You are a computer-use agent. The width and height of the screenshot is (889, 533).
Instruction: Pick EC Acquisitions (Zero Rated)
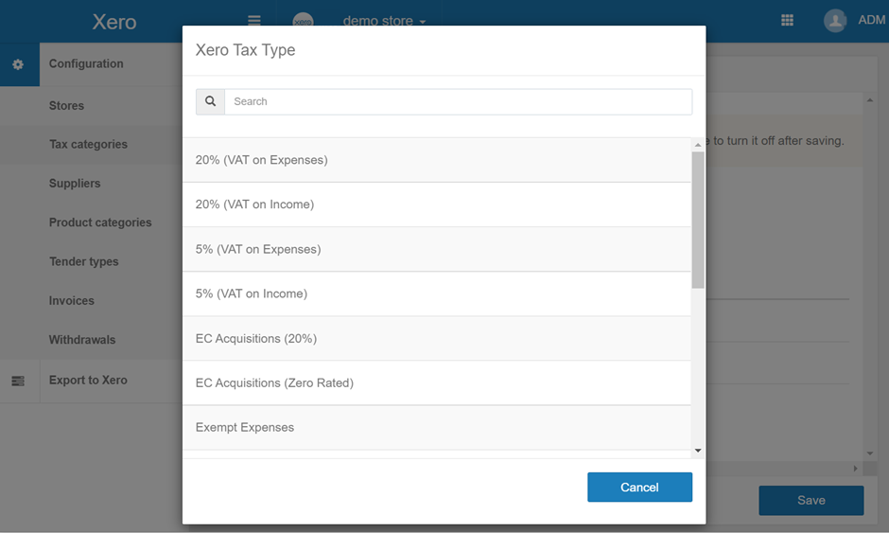pos(436,382)
